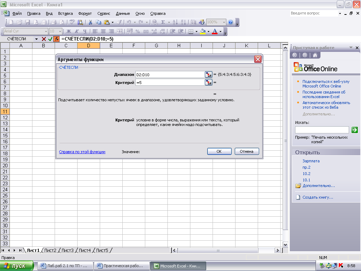Click the green search arrow in task pane
The width and height of the screenshot is (361, 271).
[355, 130]
